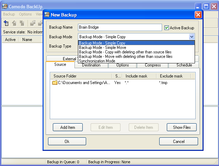Image resolution: width=219 pixels, height=166 pixels.
Task: Close the New Backup dialog
Action: coord(198,14)
